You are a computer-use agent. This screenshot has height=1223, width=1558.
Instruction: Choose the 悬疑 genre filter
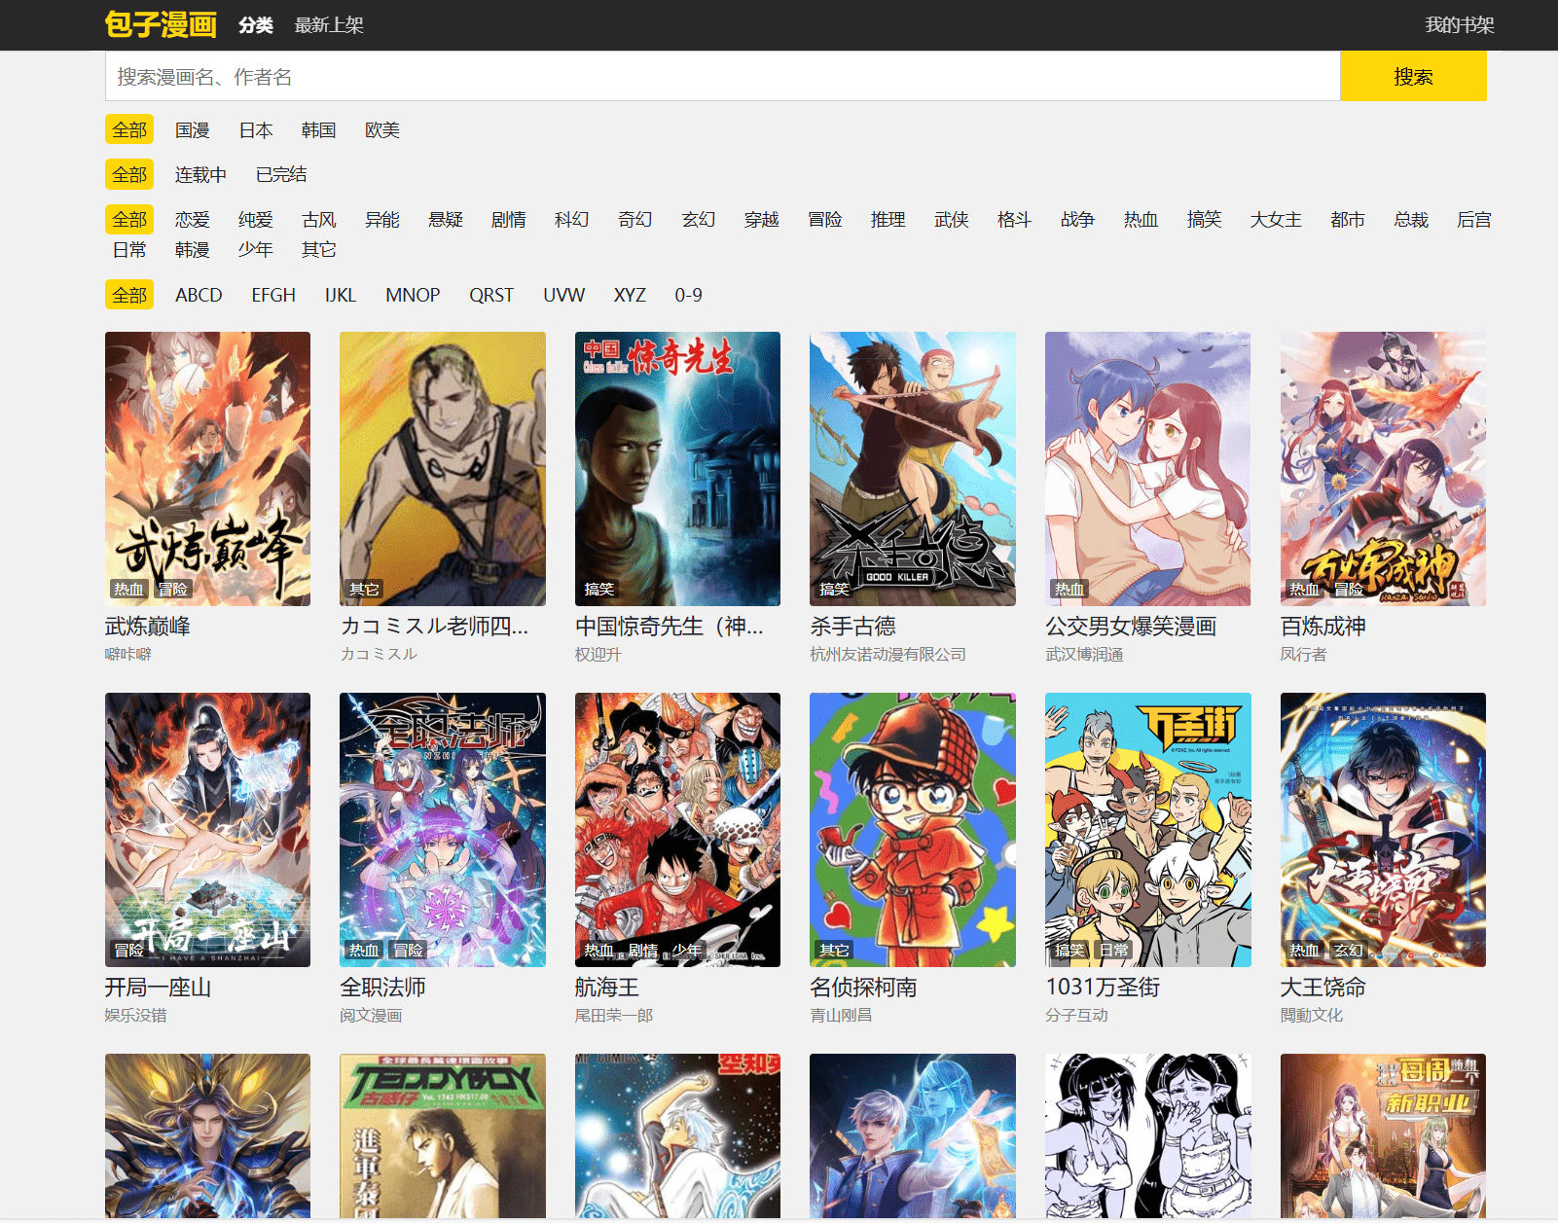coord(446,220)
